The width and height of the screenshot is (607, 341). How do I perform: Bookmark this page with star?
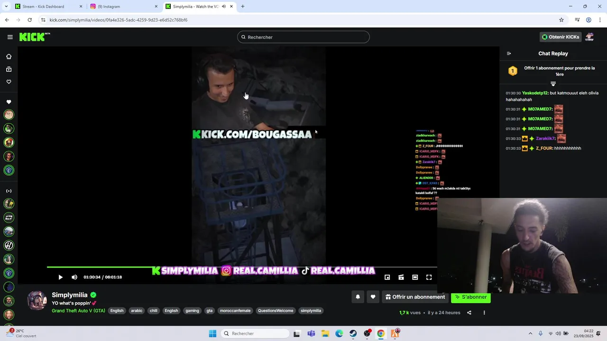click(x=561, y=20)
